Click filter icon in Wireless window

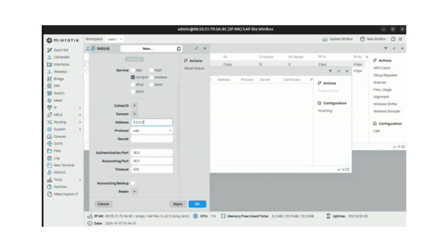(386, 48)
